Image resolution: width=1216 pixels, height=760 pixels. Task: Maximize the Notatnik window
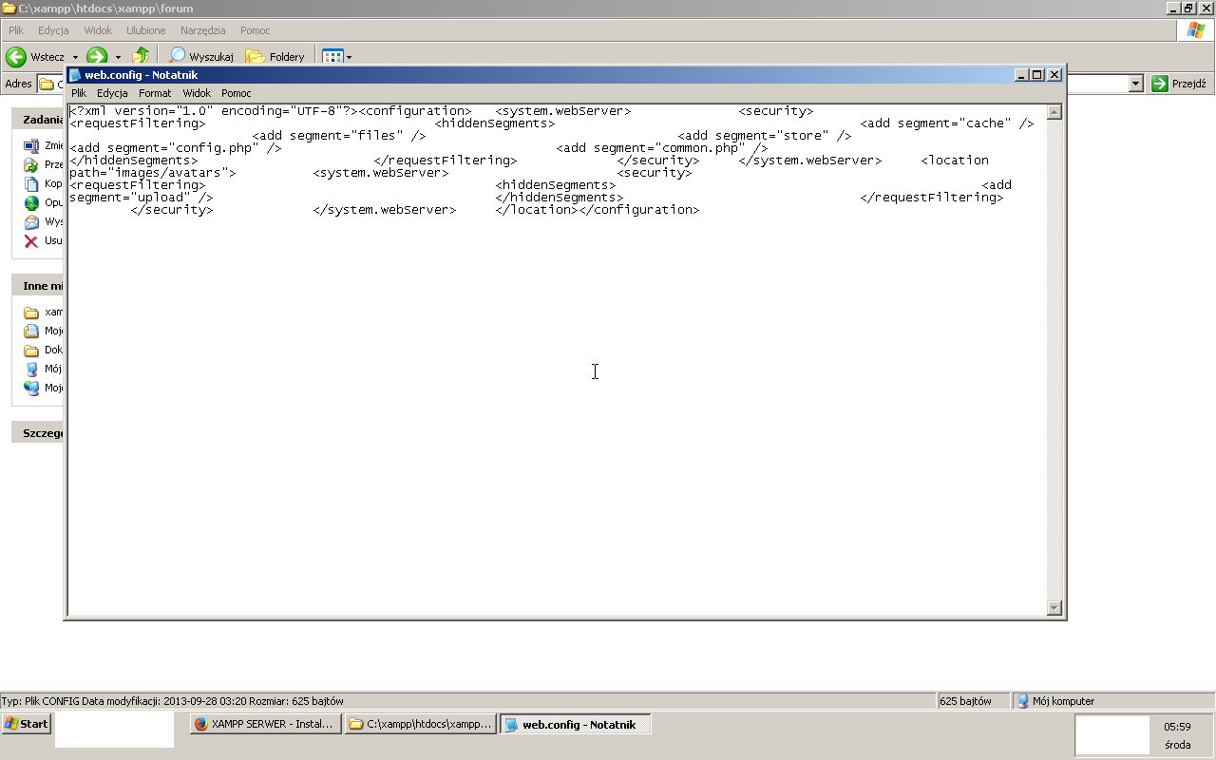1036,75
